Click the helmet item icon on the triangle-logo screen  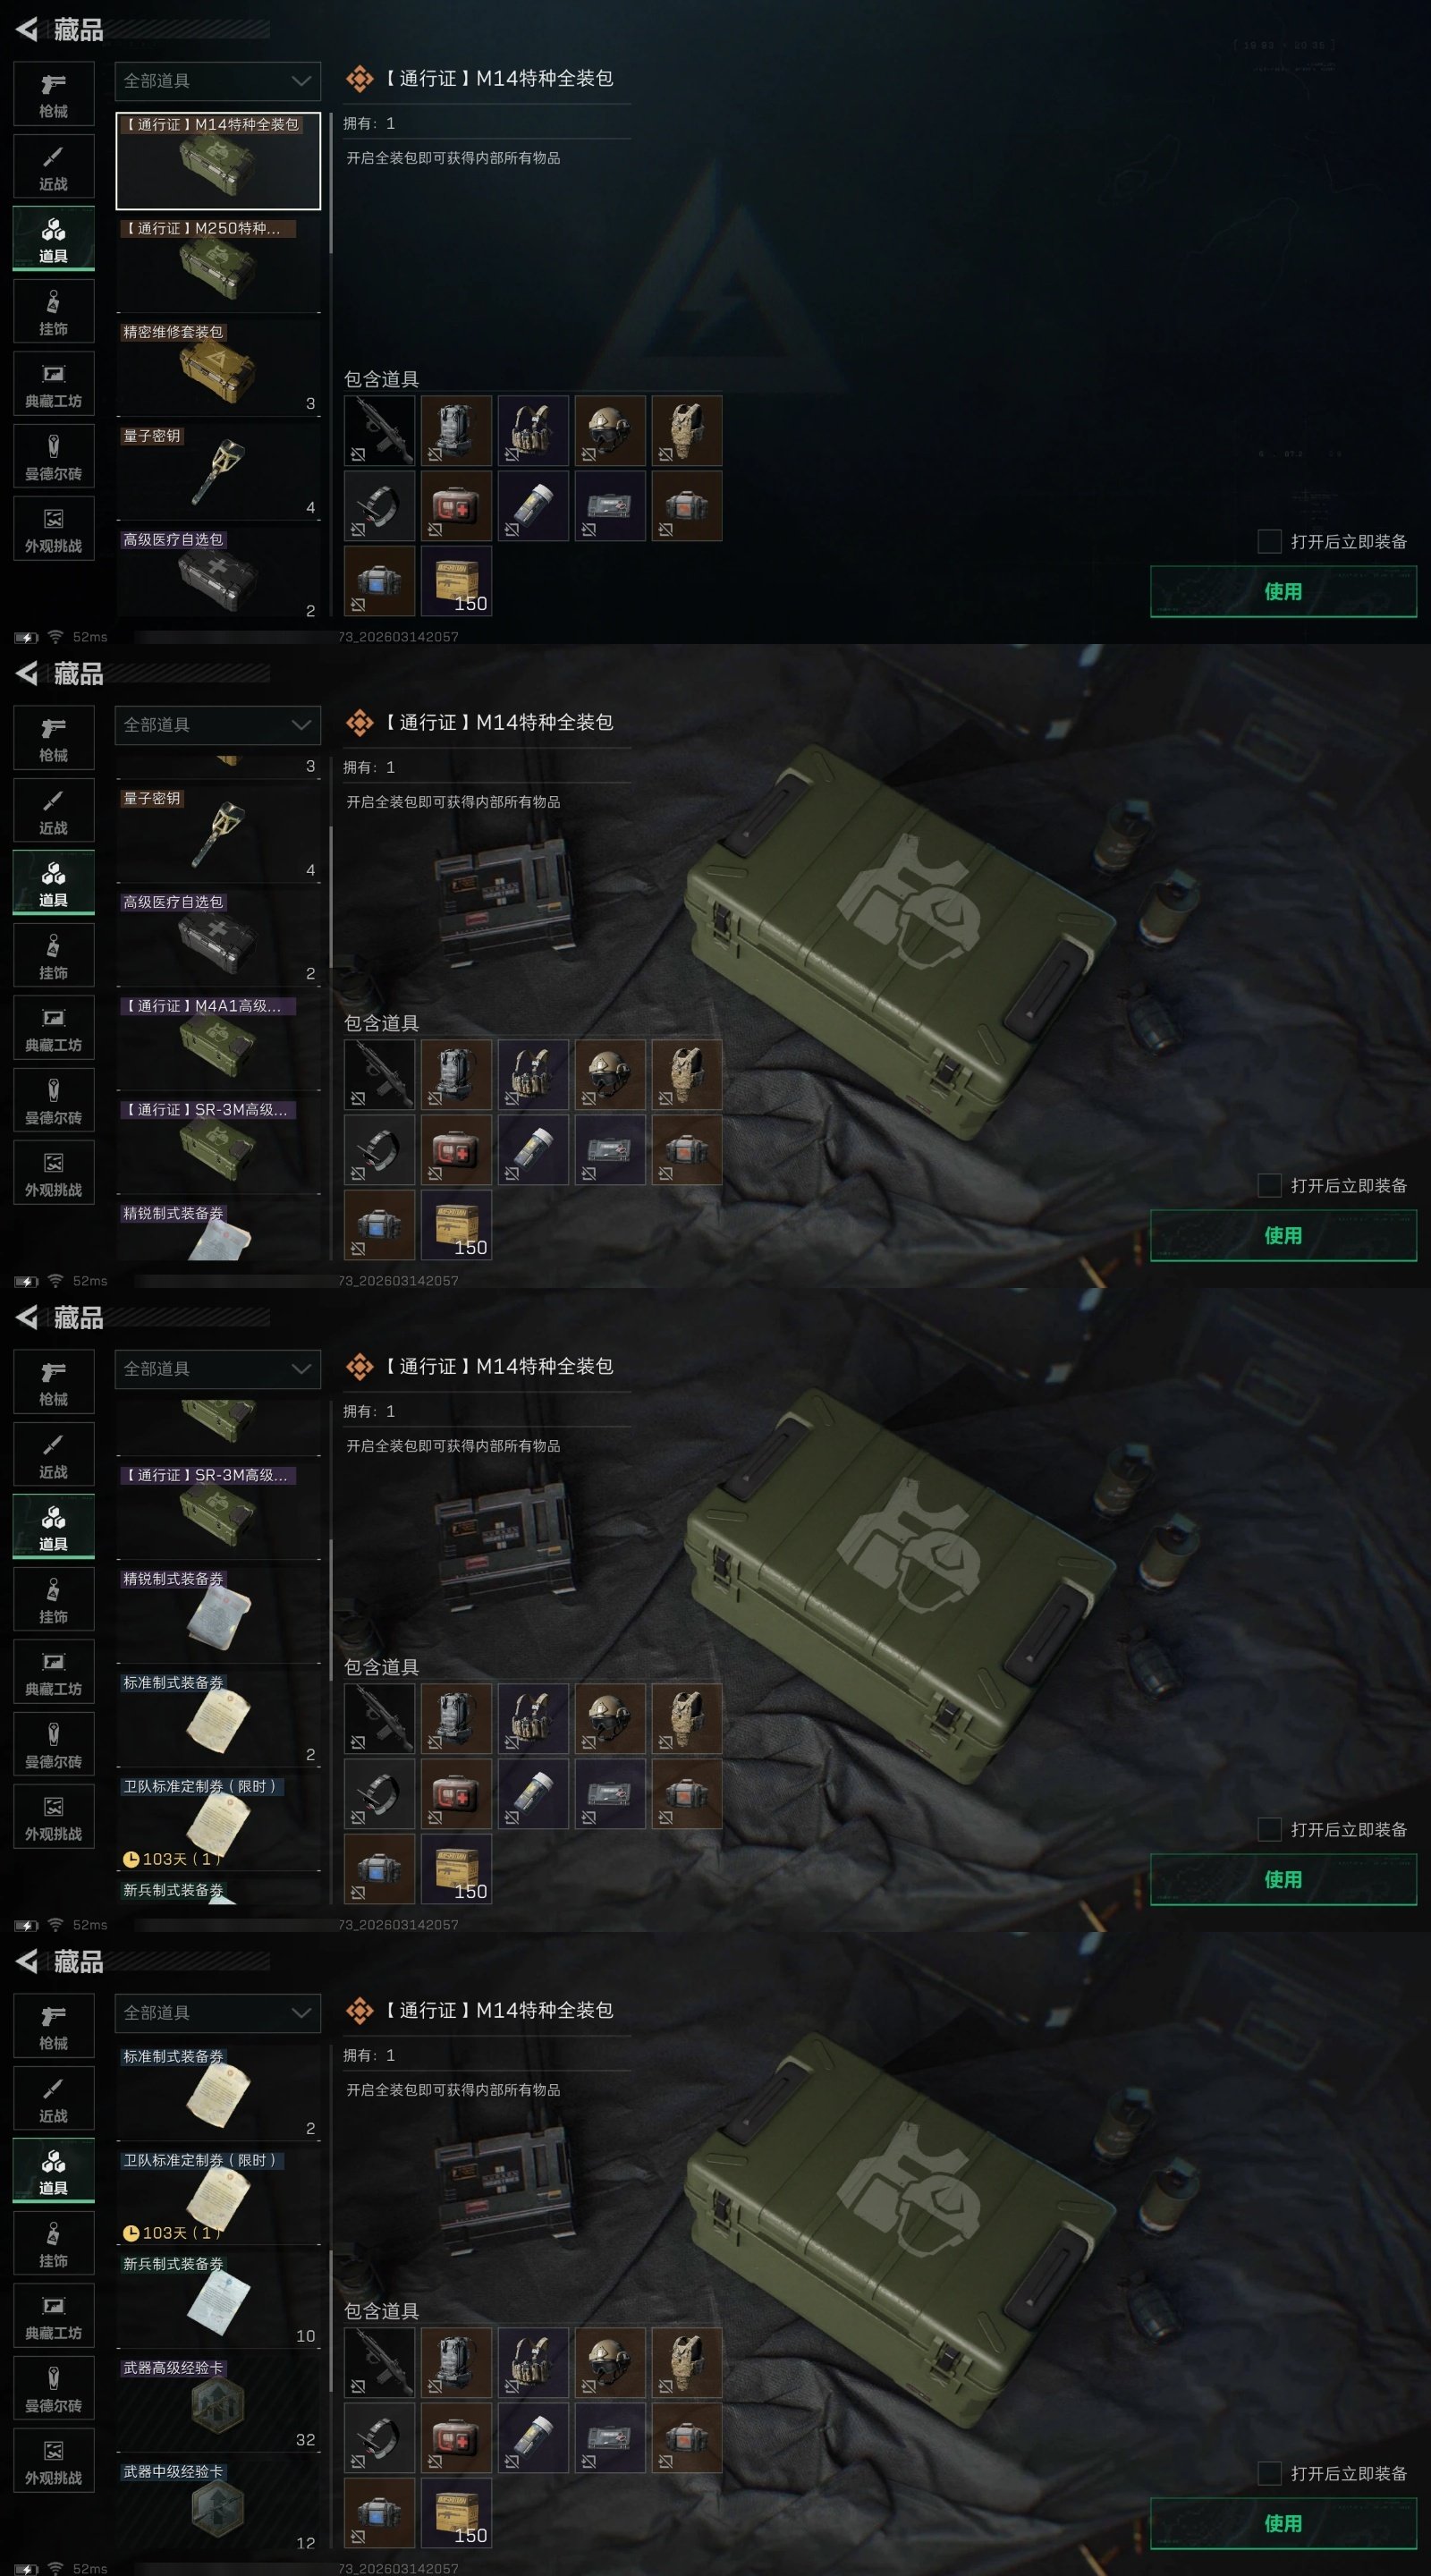(x=609, y=431)
